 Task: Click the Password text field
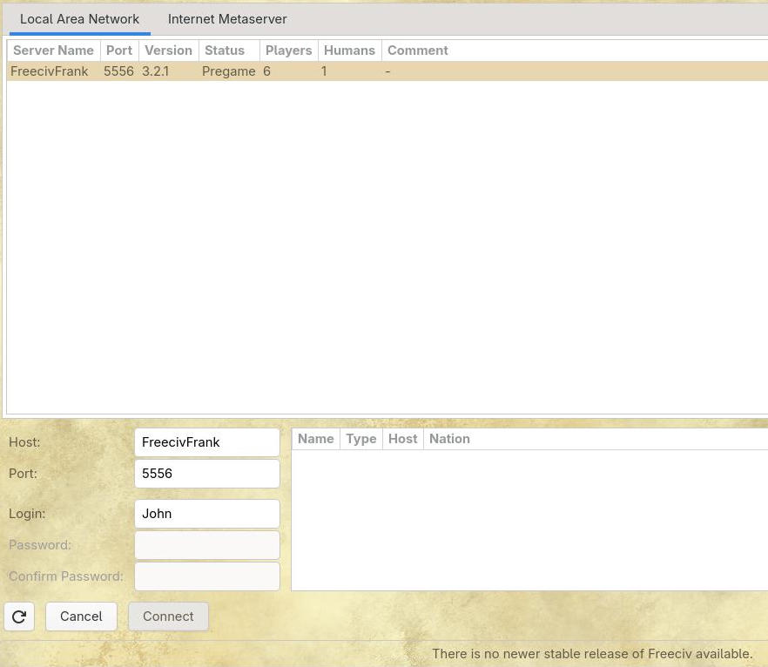(207, 545)
